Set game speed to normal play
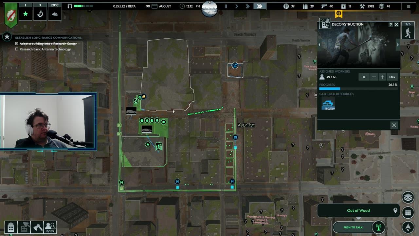Screen dimensions: 419x236 tap(237, 6)
